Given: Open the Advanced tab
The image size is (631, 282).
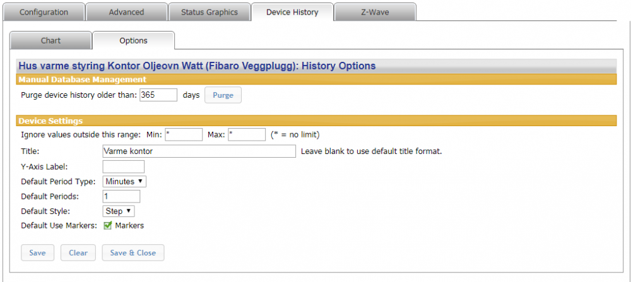Looking at the screenshot, I should tap(126, 12).
